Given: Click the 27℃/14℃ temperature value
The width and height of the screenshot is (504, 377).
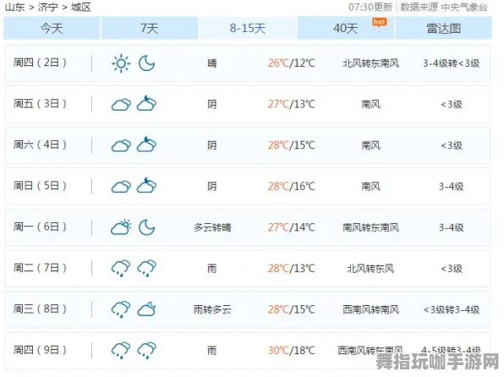Looking at the screenshot, I should (291, 227).
